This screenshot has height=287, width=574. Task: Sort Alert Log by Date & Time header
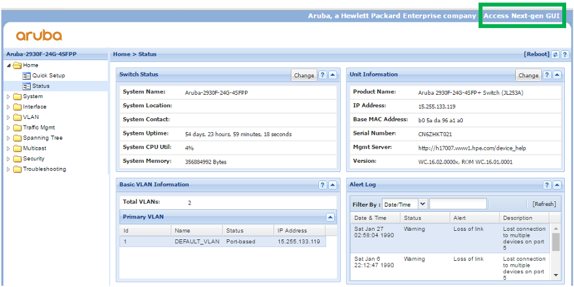pyautogui.click(x=375, y=218)
